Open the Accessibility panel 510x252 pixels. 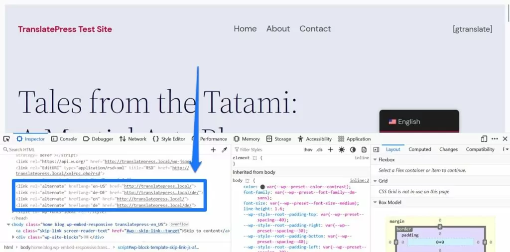[315, 139]
